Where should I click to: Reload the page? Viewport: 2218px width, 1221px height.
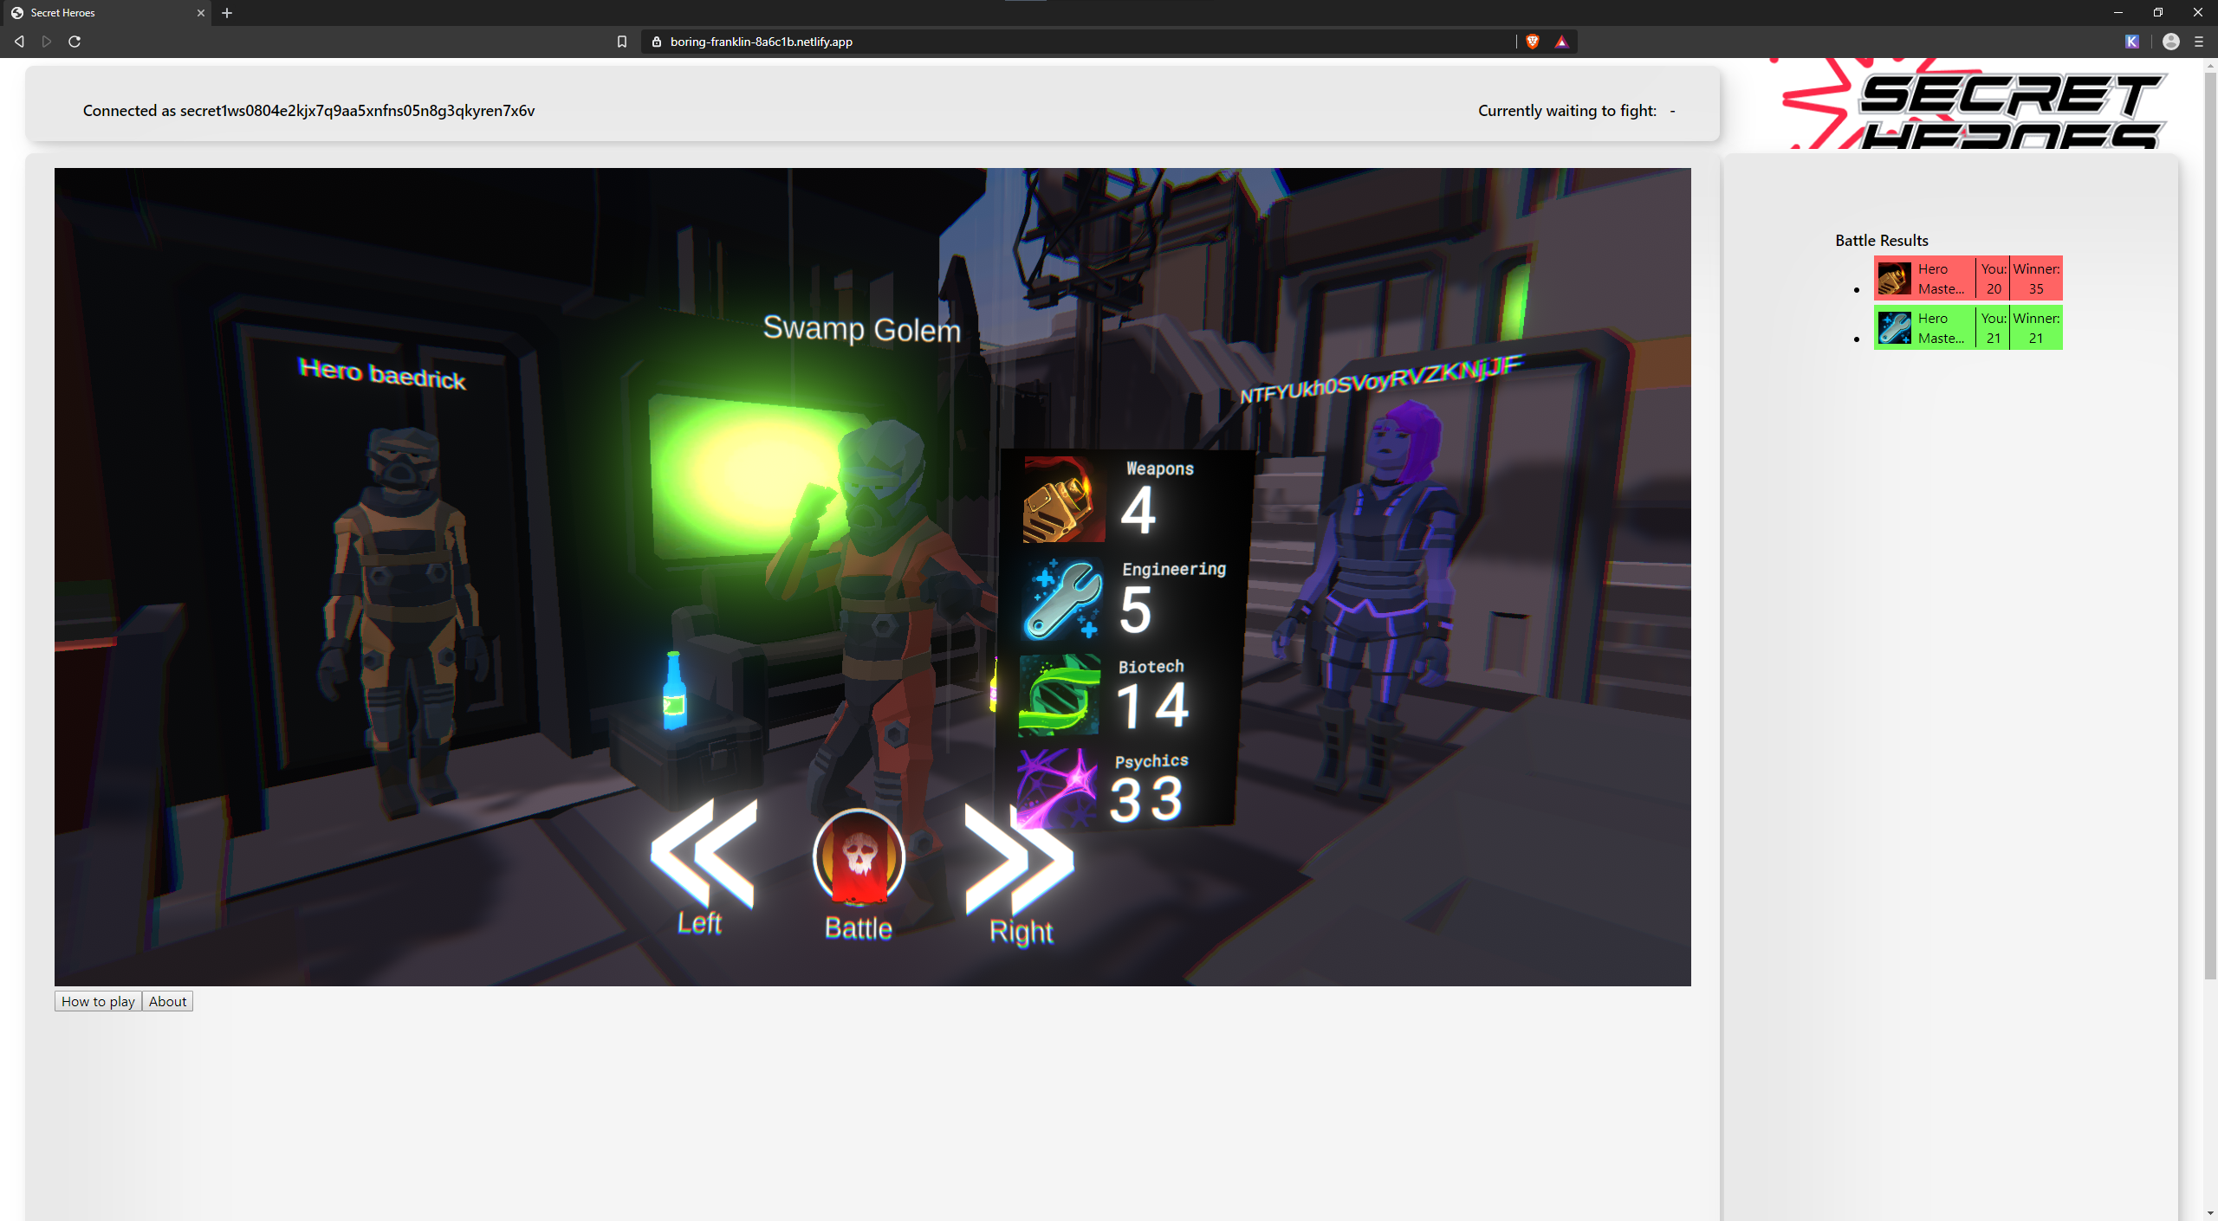point(75,42)
